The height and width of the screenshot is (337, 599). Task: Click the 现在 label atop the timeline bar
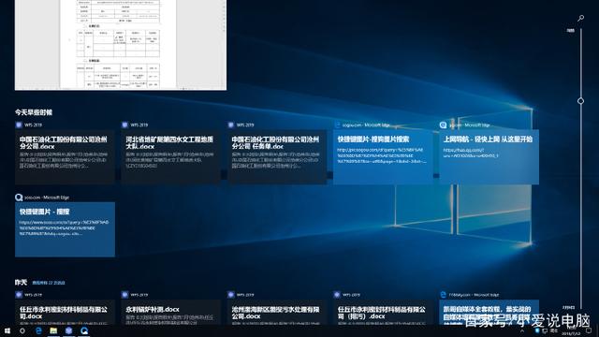[x=571, y=30]
